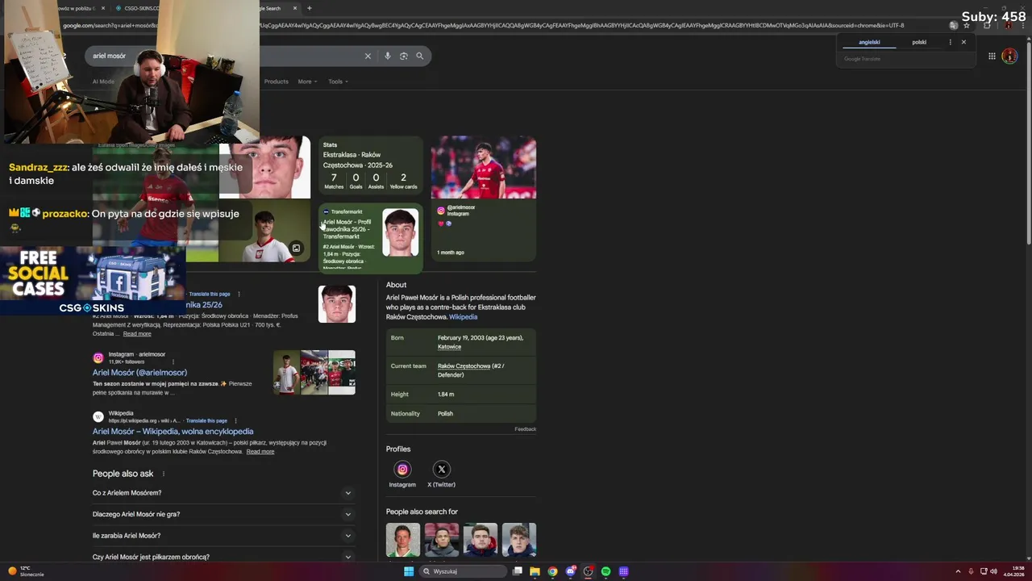Expand 'Co z Arielem Mosórem?' question

click(223, 492)
